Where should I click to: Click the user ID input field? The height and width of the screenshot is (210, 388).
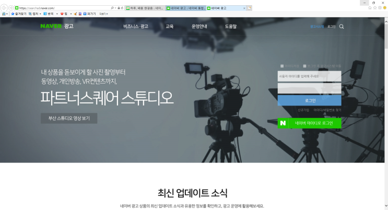[309, 76]
